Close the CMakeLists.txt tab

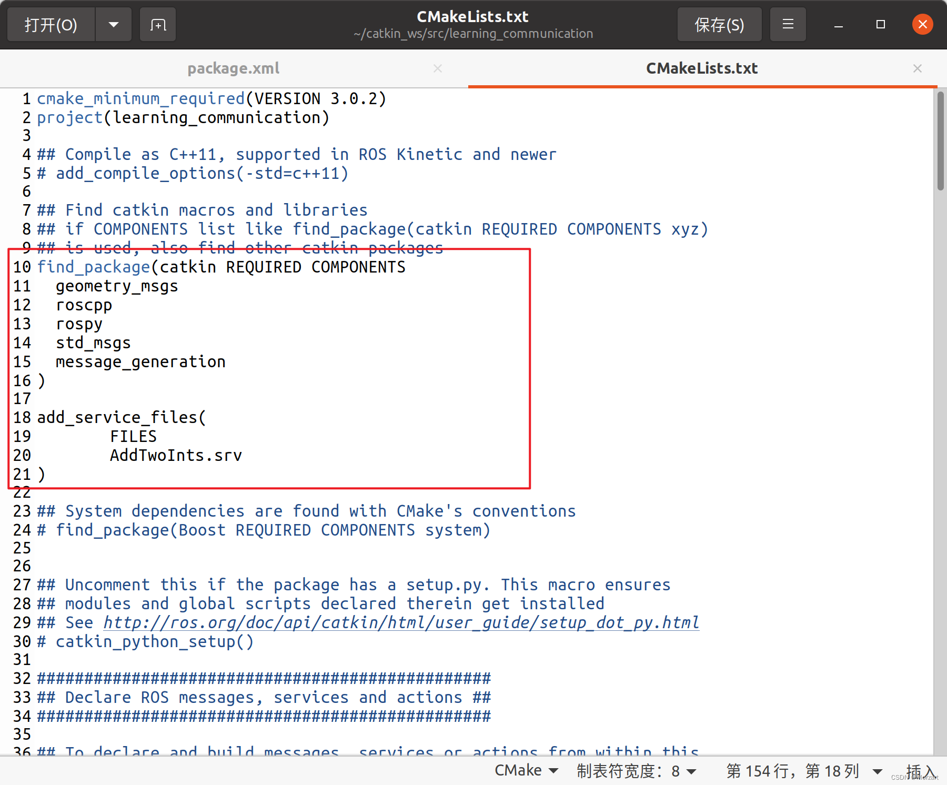coord(918,68)
